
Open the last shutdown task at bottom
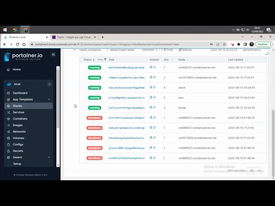[126, 158]
